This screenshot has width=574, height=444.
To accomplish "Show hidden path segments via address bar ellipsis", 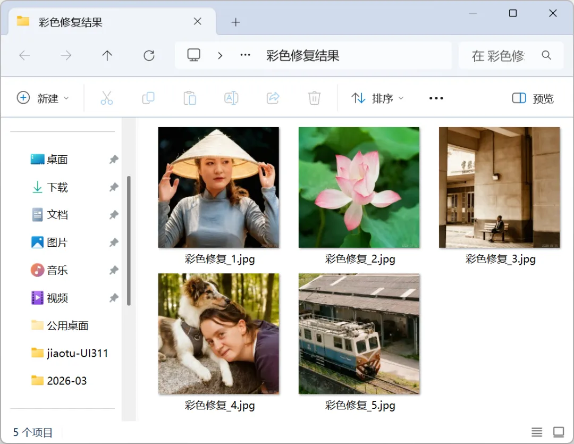I will (x=245, y=55).
